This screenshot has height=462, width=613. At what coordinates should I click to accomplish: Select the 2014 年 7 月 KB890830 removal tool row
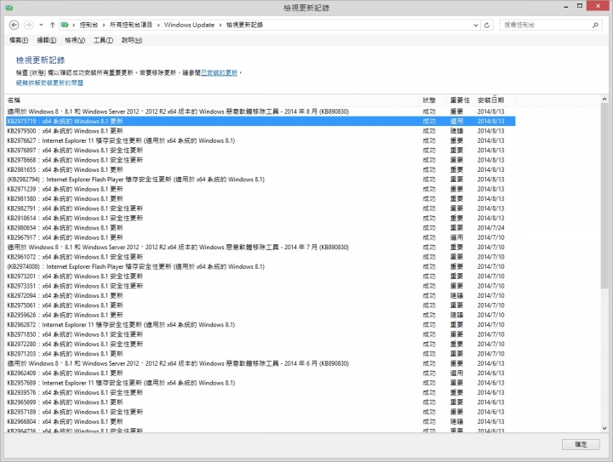(261, 248)
